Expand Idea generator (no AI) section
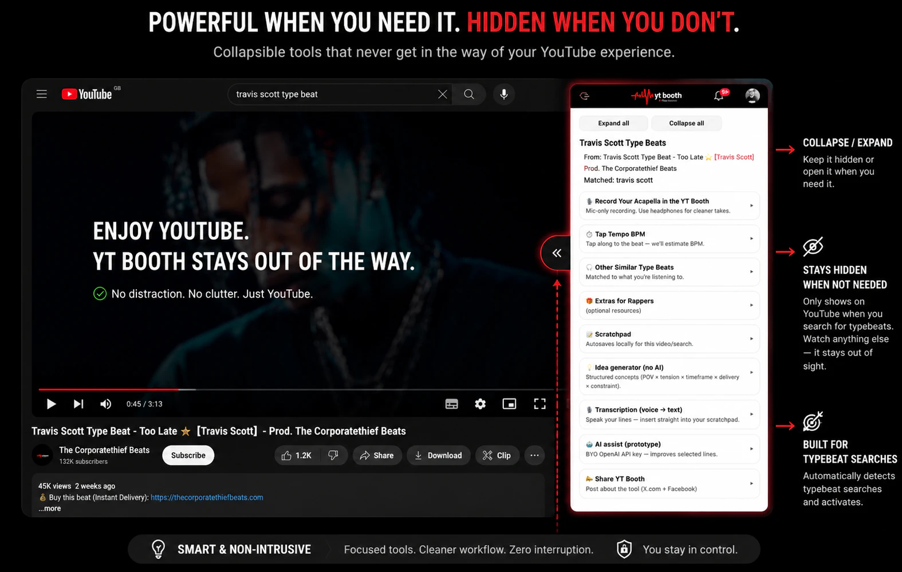The width and height of the screenshot is (902, 572). 669,376
